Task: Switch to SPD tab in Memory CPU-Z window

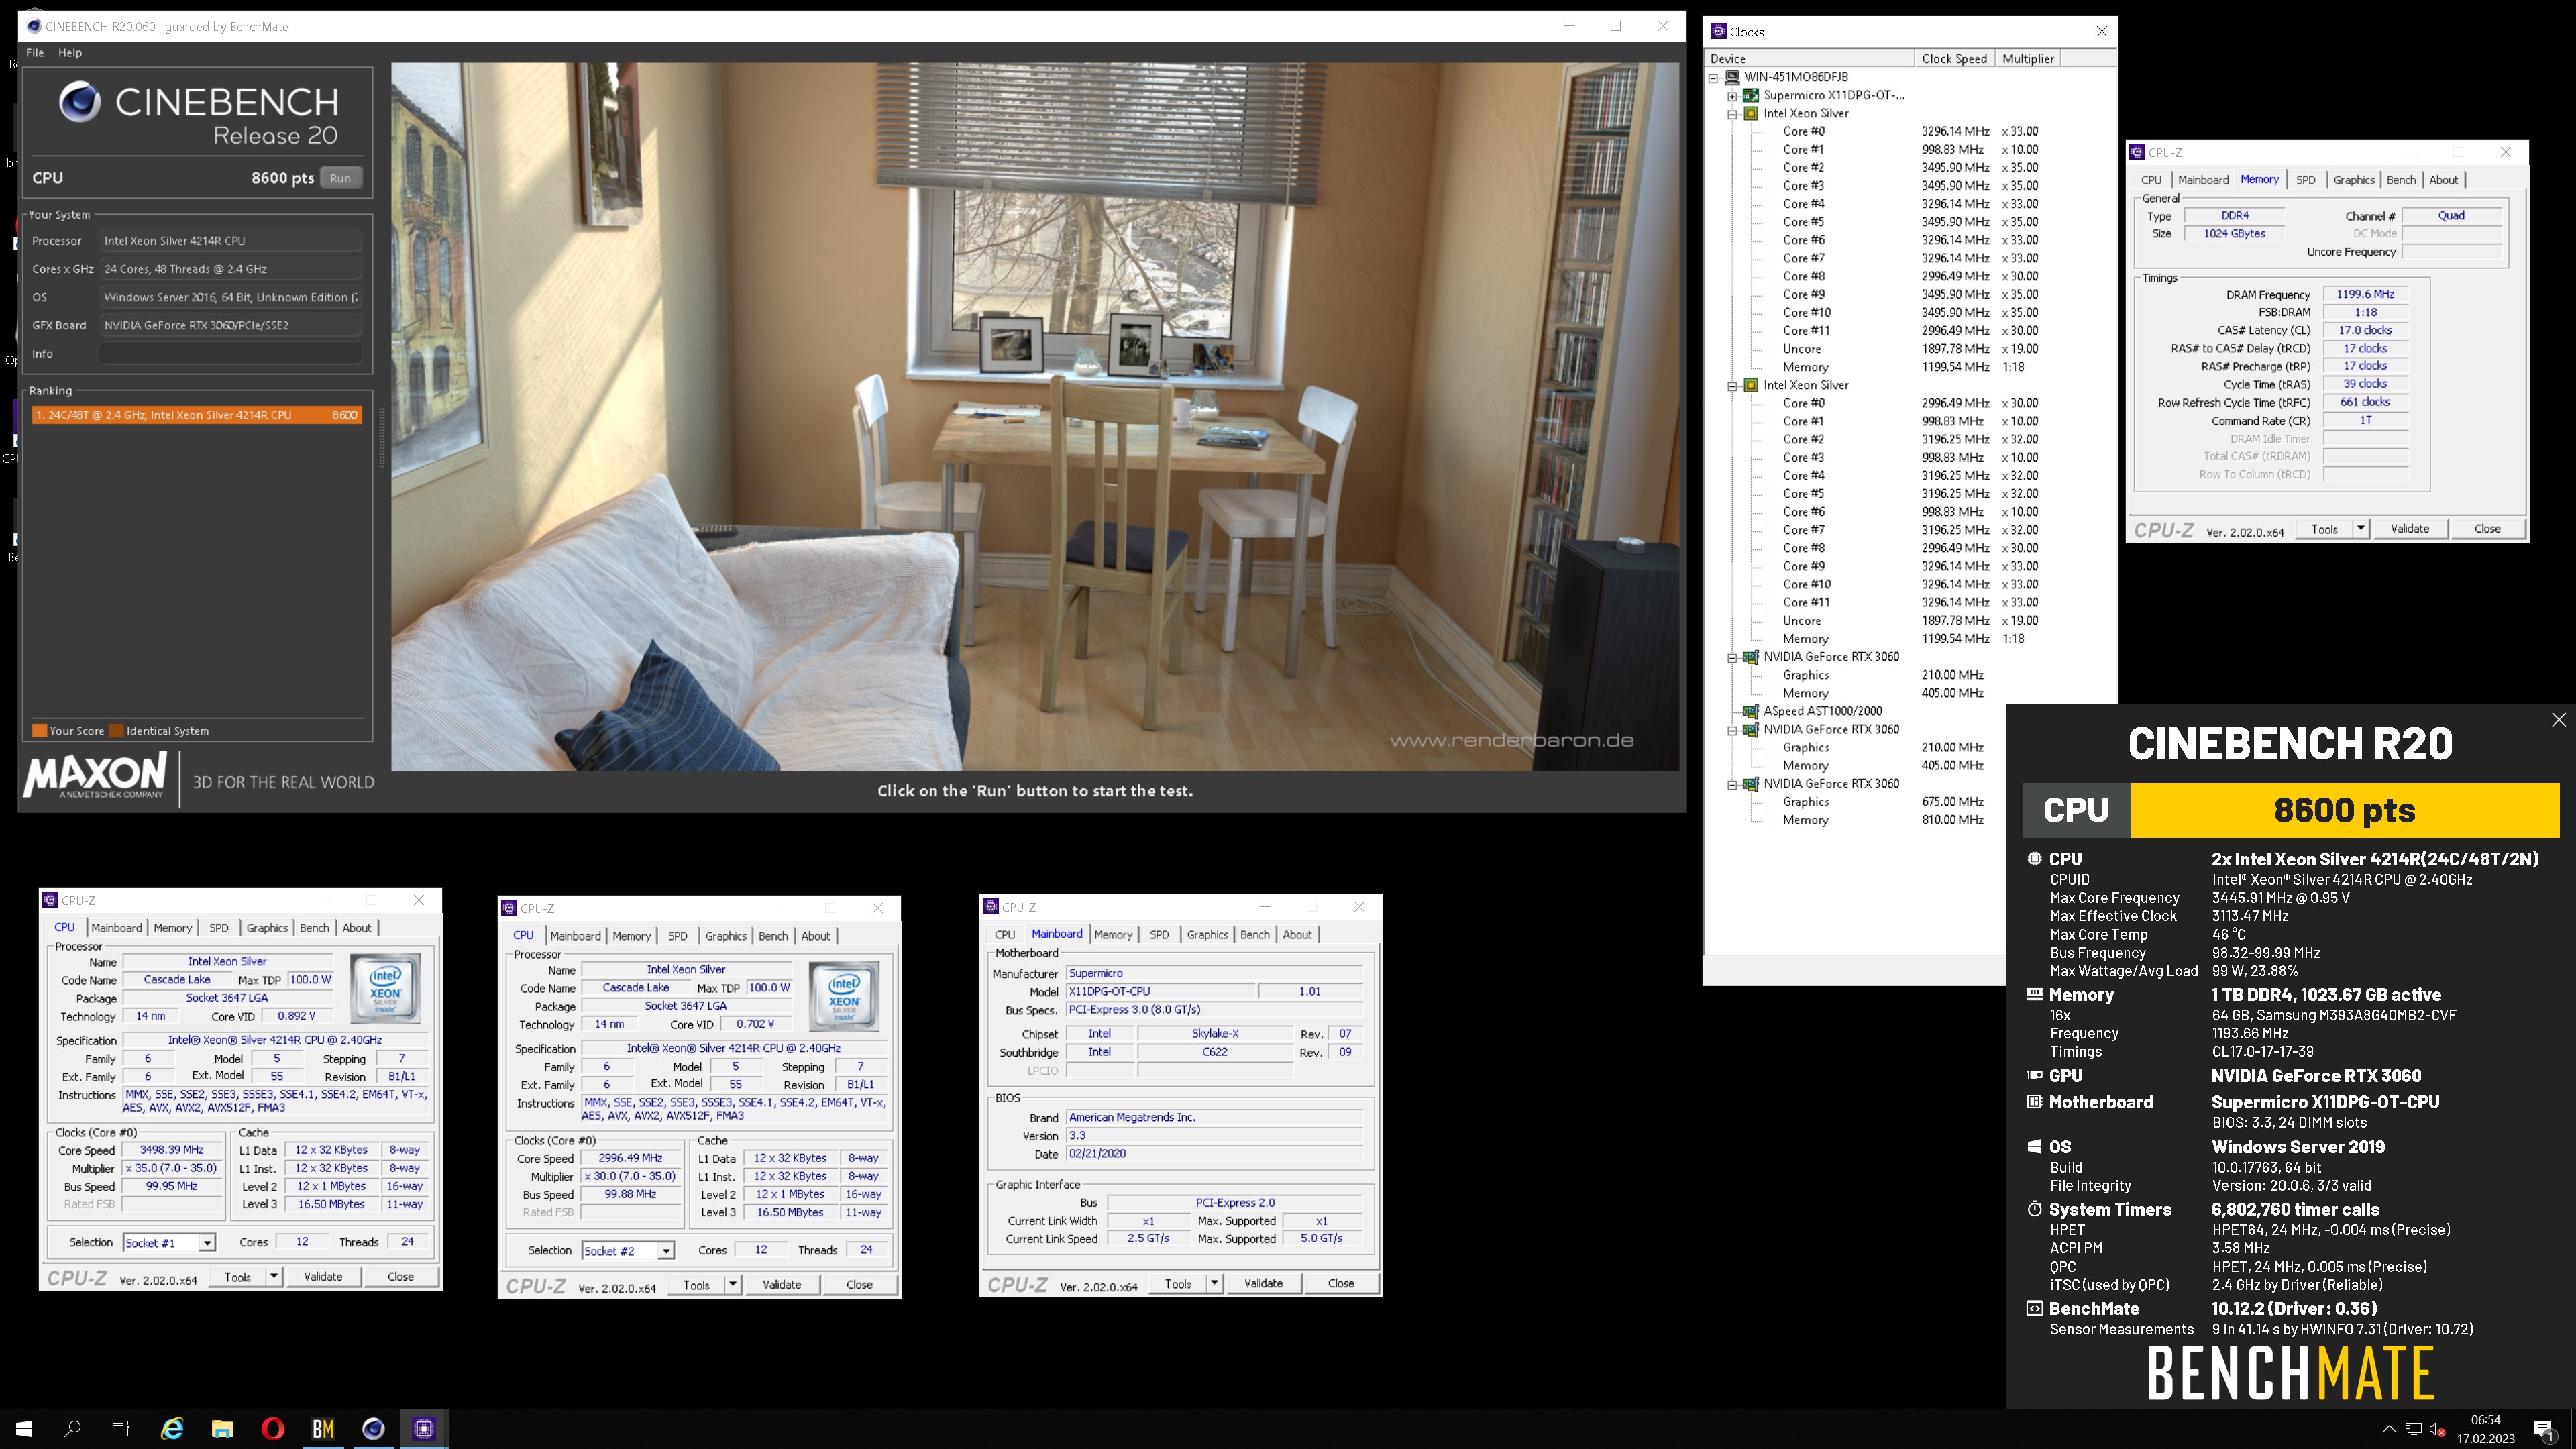Action: point(2305,180)
